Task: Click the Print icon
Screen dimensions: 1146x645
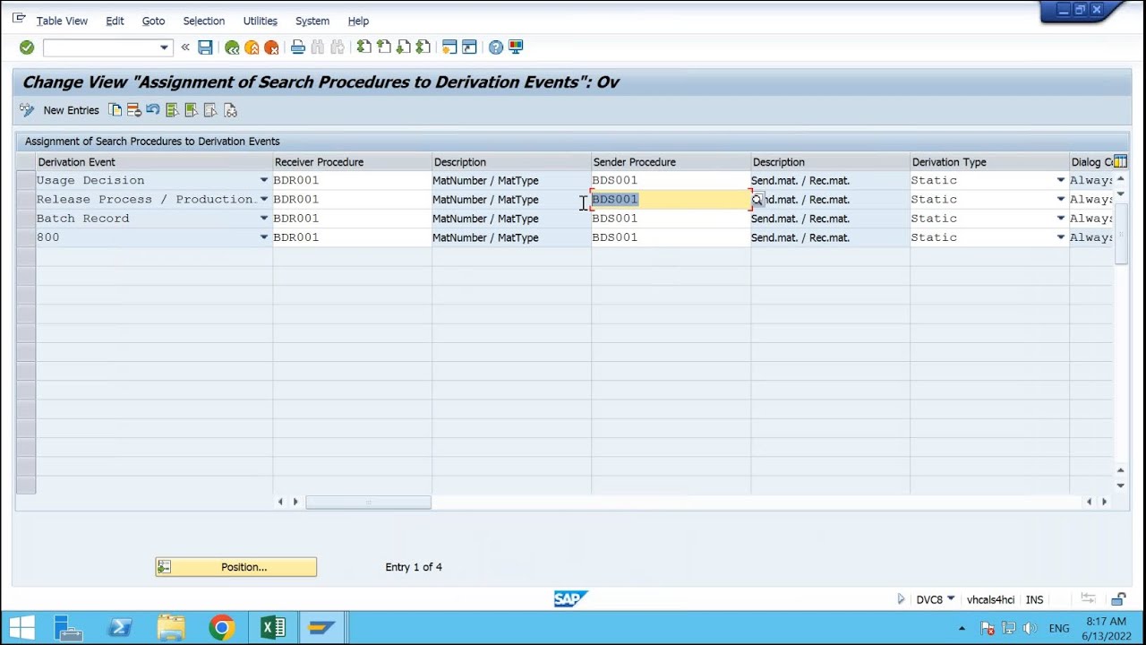Action: pyautogui.click(x=298, y=47)
